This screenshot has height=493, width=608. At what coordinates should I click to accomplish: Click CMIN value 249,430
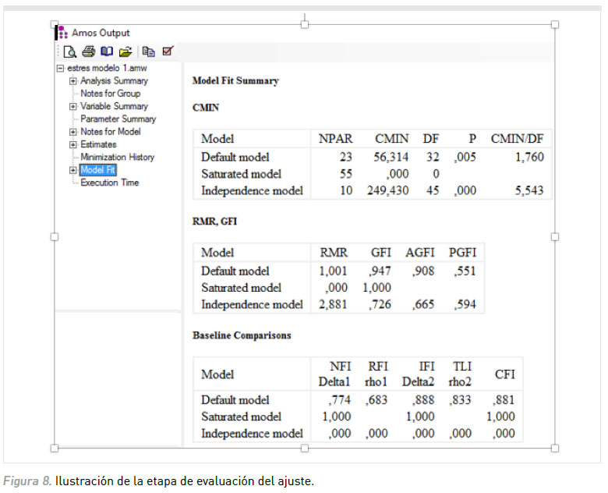point(387,190)
